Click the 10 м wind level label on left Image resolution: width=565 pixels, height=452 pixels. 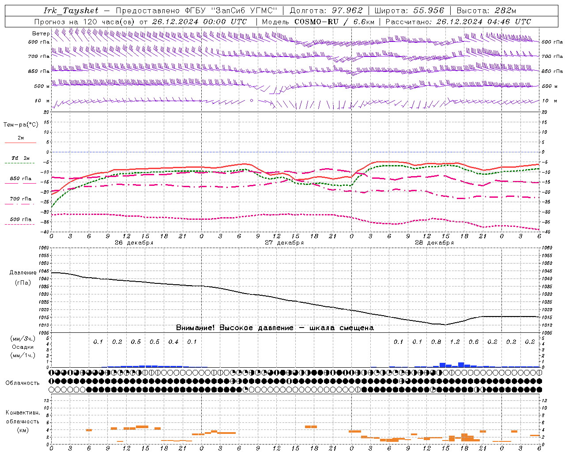tap(42, 101)
